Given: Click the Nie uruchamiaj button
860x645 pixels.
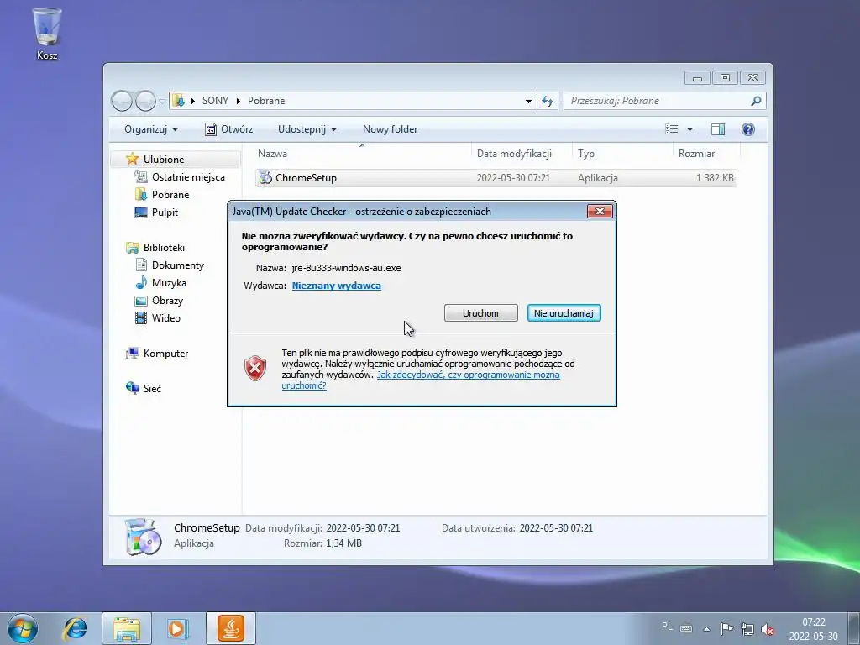Looking at the screenshot, I should pos(564,313).
